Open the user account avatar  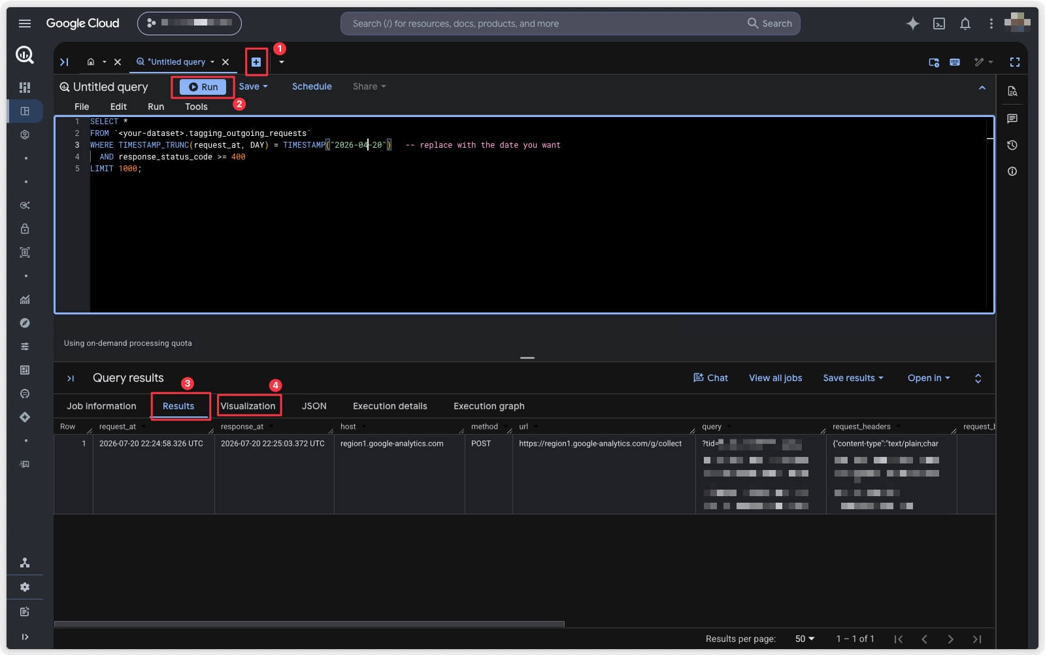click(1017, 23)
